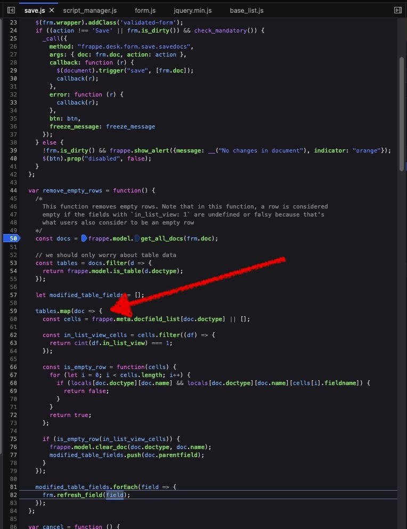Open the base_list.js tab
This screenshot has height=529, width=407.
pos(247,11)
